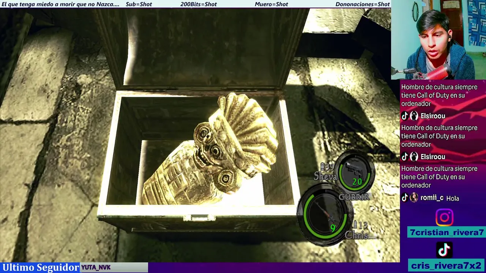Click Sheva's green health ring
The image size is (486, 273).
click(x=355, y=173)
